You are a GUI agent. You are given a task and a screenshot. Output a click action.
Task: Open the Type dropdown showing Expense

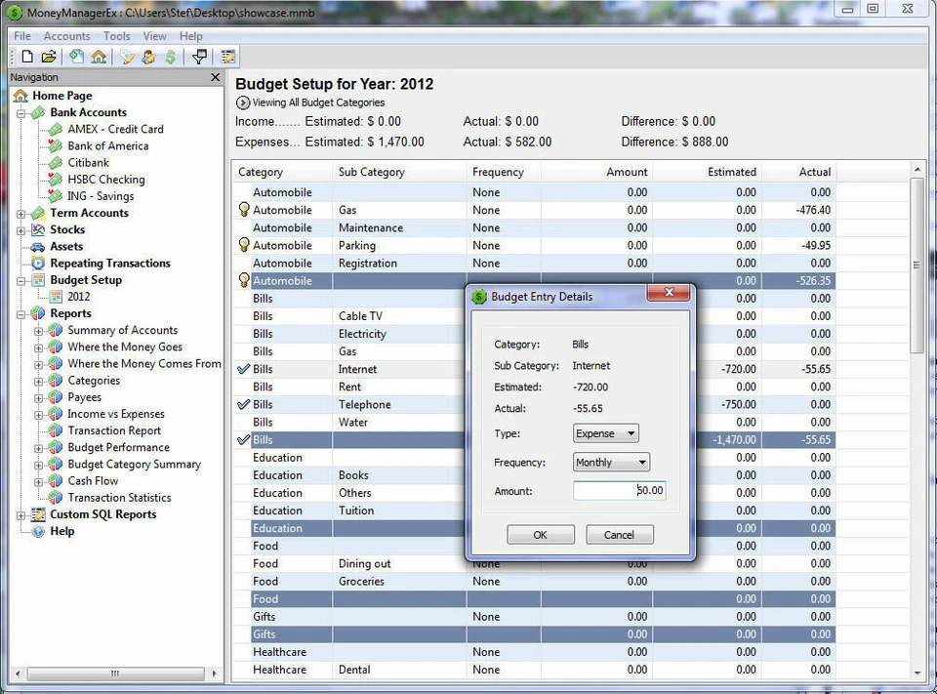[605, 432]
